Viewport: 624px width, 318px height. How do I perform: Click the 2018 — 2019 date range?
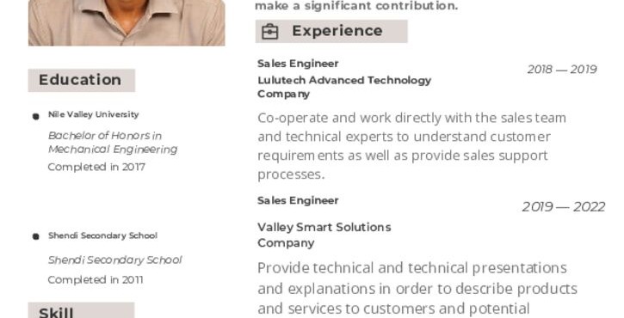click(x=562, y=69)
